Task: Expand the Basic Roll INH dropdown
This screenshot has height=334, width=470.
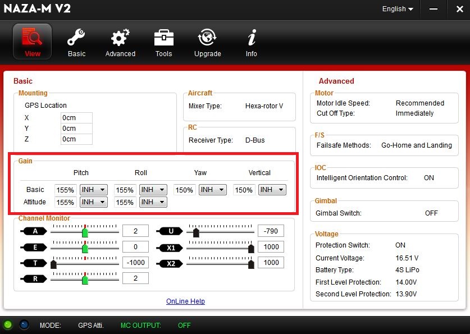Action: 153,190
